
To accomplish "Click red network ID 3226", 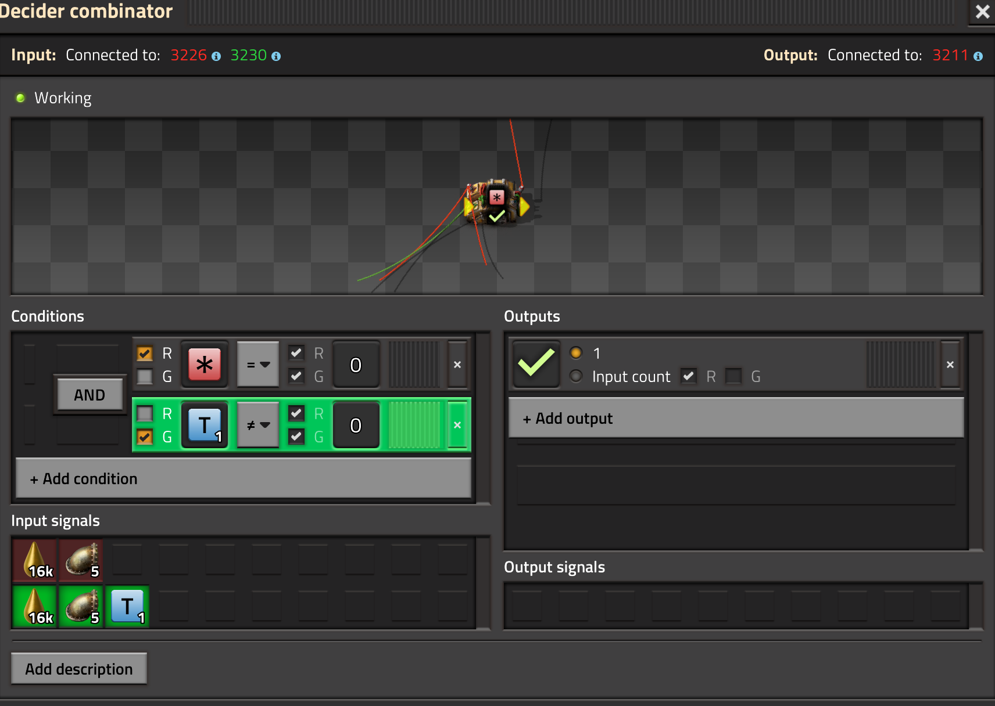I will [189, 55].
